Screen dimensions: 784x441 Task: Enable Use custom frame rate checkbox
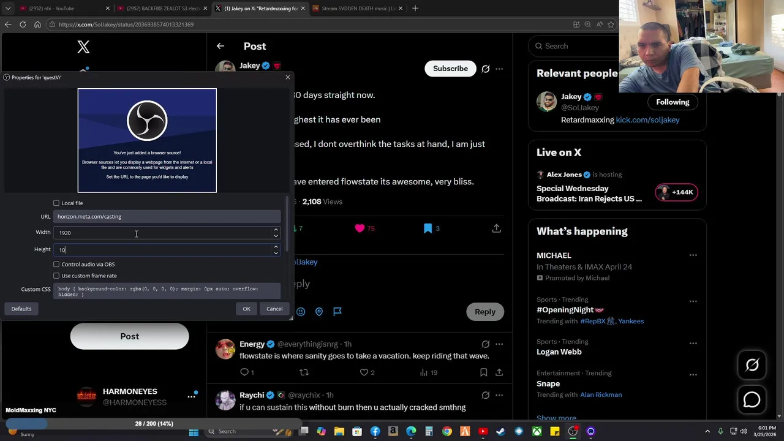click(x=56, y=276)
